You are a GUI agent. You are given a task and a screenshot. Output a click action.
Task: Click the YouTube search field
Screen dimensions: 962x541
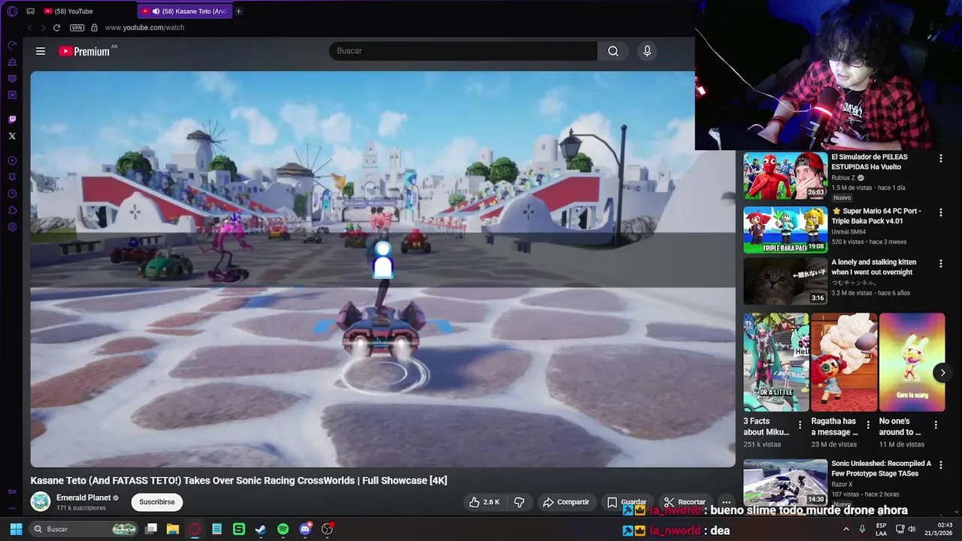463,51
